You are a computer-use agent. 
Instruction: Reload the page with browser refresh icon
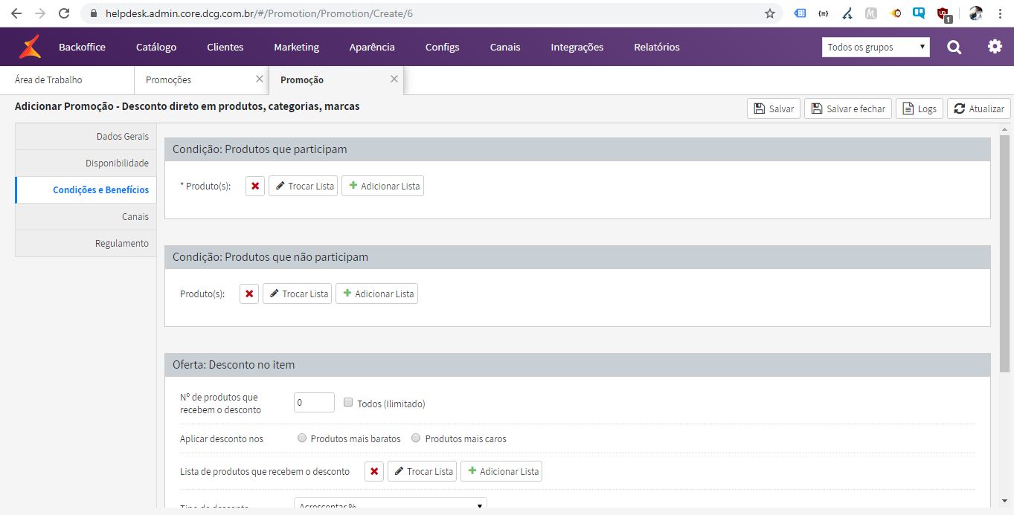(x=64, y=13)
